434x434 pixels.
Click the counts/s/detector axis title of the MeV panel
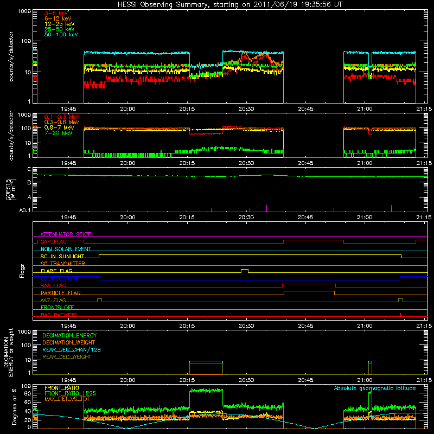[x=11, y=136]
